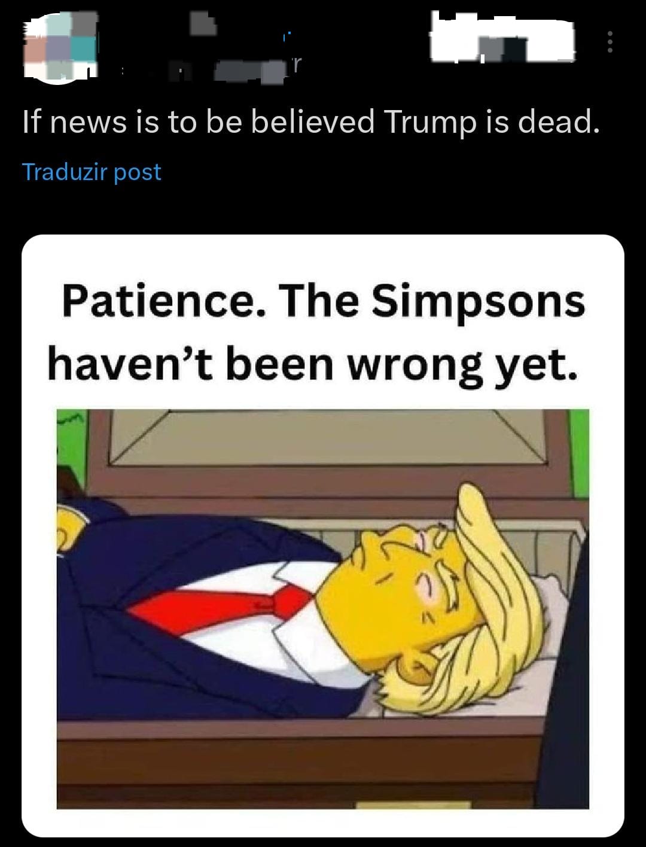The image size is (646, 847).
Task: Click the 'haven't been wrong yet.' caption line
Action: tap(313, 364)
